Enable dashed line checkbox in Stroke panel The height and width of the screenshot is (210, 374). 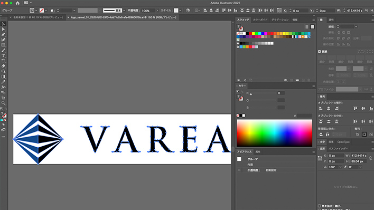(320, 52)
